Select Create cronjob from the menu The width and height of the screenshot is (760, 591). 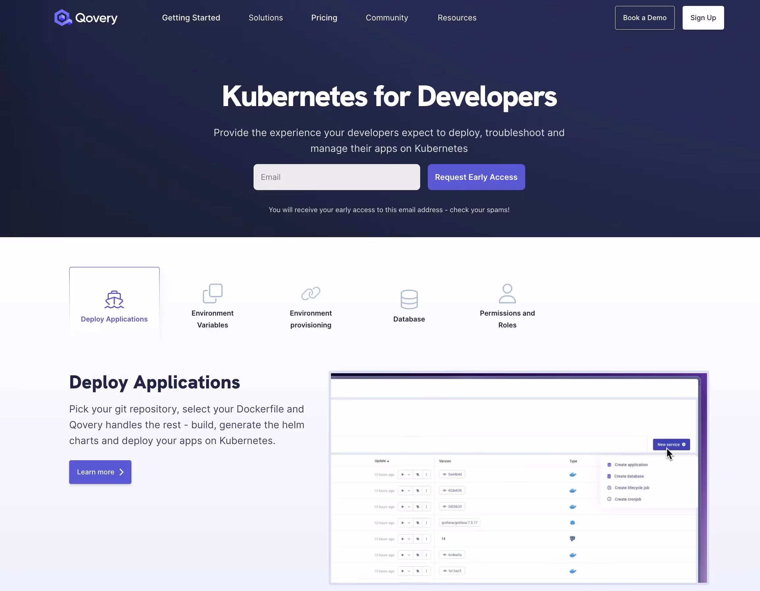coord(627,499)
